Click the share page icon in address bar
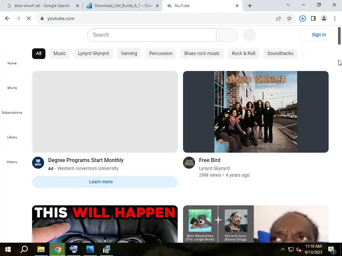The image size is (342, 256). coord(279,19)
